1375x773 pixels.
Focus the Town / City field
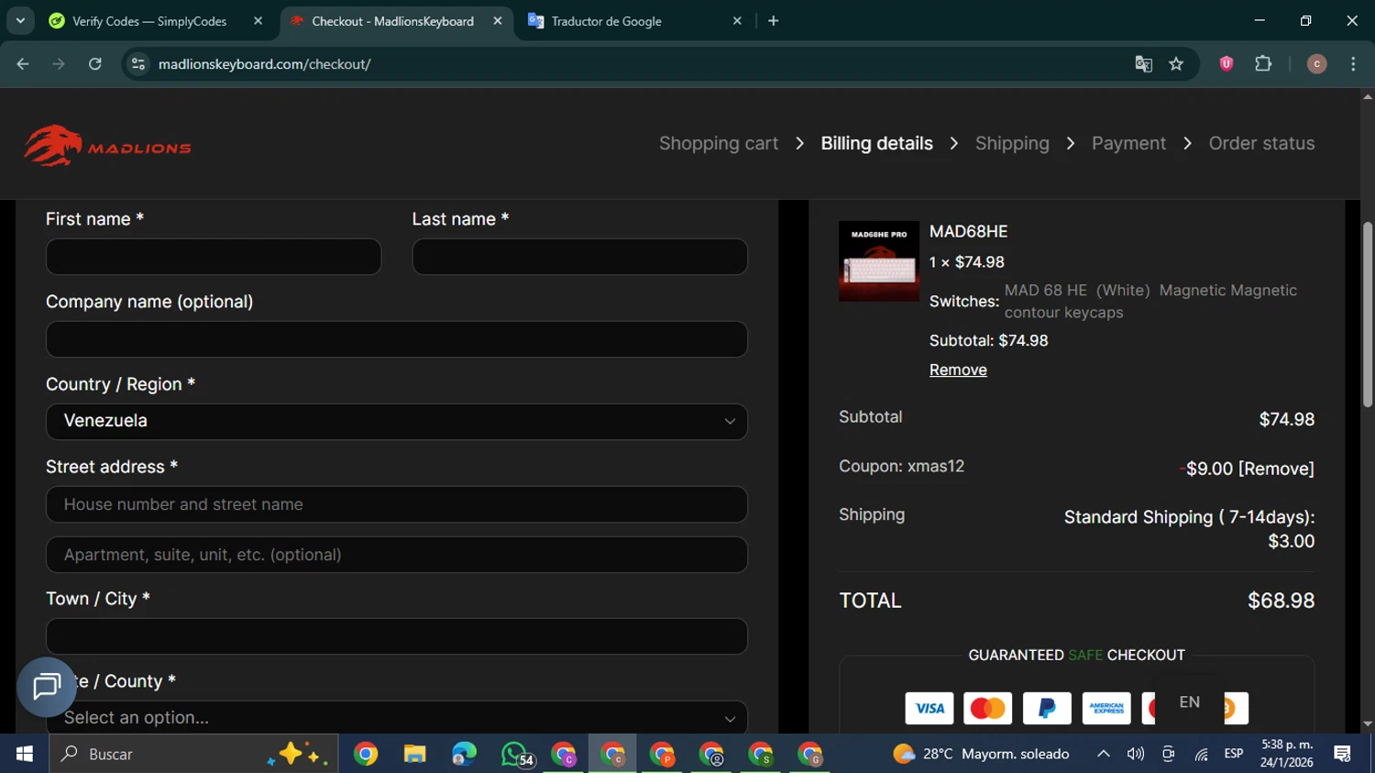click(x=397, y=636)
